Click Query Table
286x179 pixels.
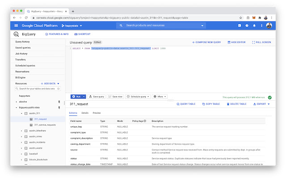coord(186,104)
